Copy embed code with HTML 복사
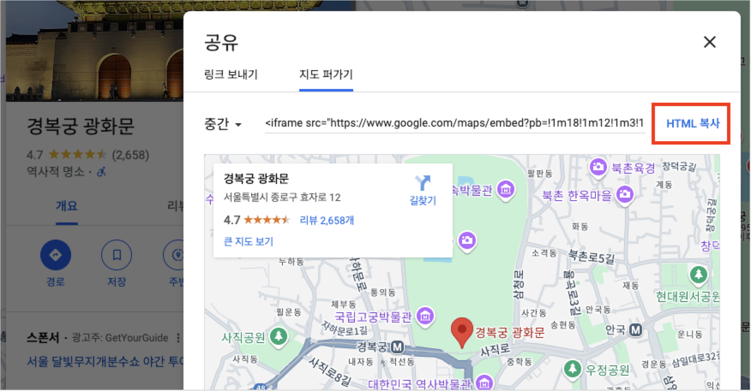Screen dimensions: 751x391 coord(693,124)
